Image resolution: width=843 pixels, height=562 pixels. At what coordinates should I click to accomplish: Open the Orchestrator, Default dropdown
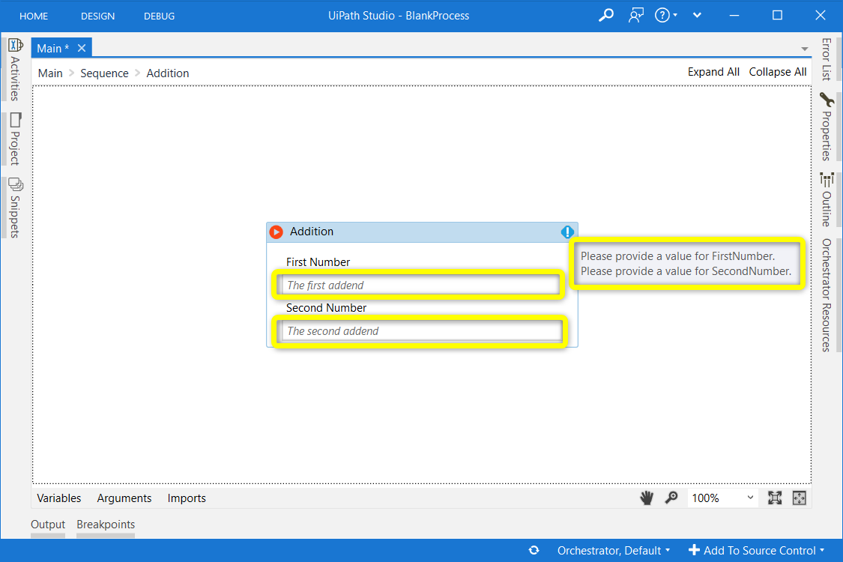(x=613, y=550)
